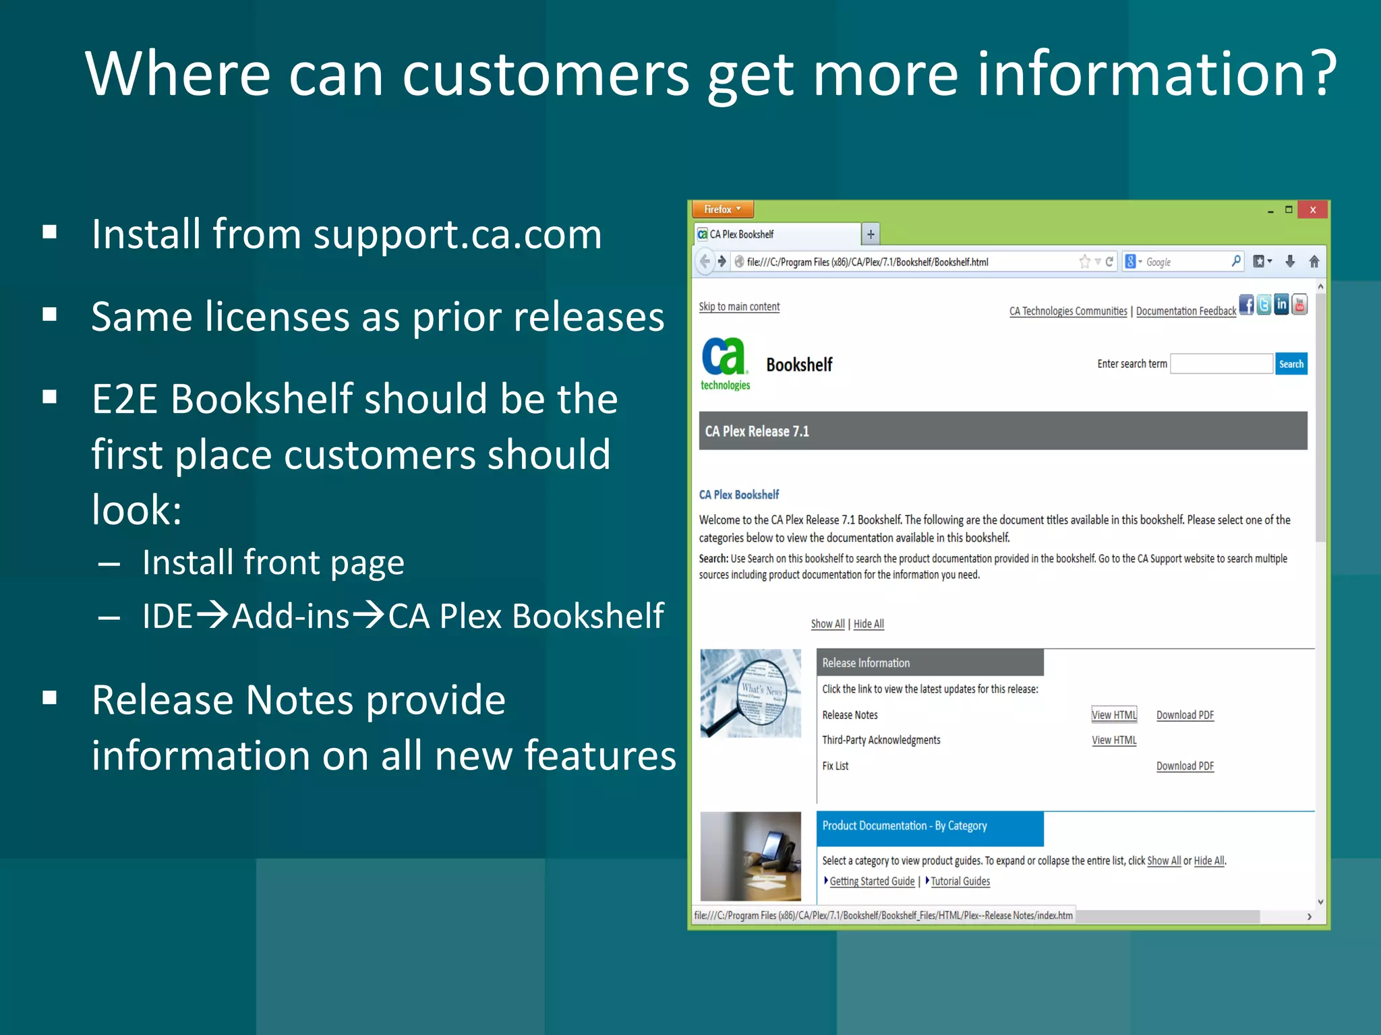Click the What's News magnifier thumbnail
1381x1035 pixels.
click(751, 693)
